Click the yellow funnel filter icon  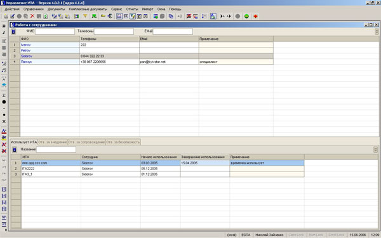(85, 16)
